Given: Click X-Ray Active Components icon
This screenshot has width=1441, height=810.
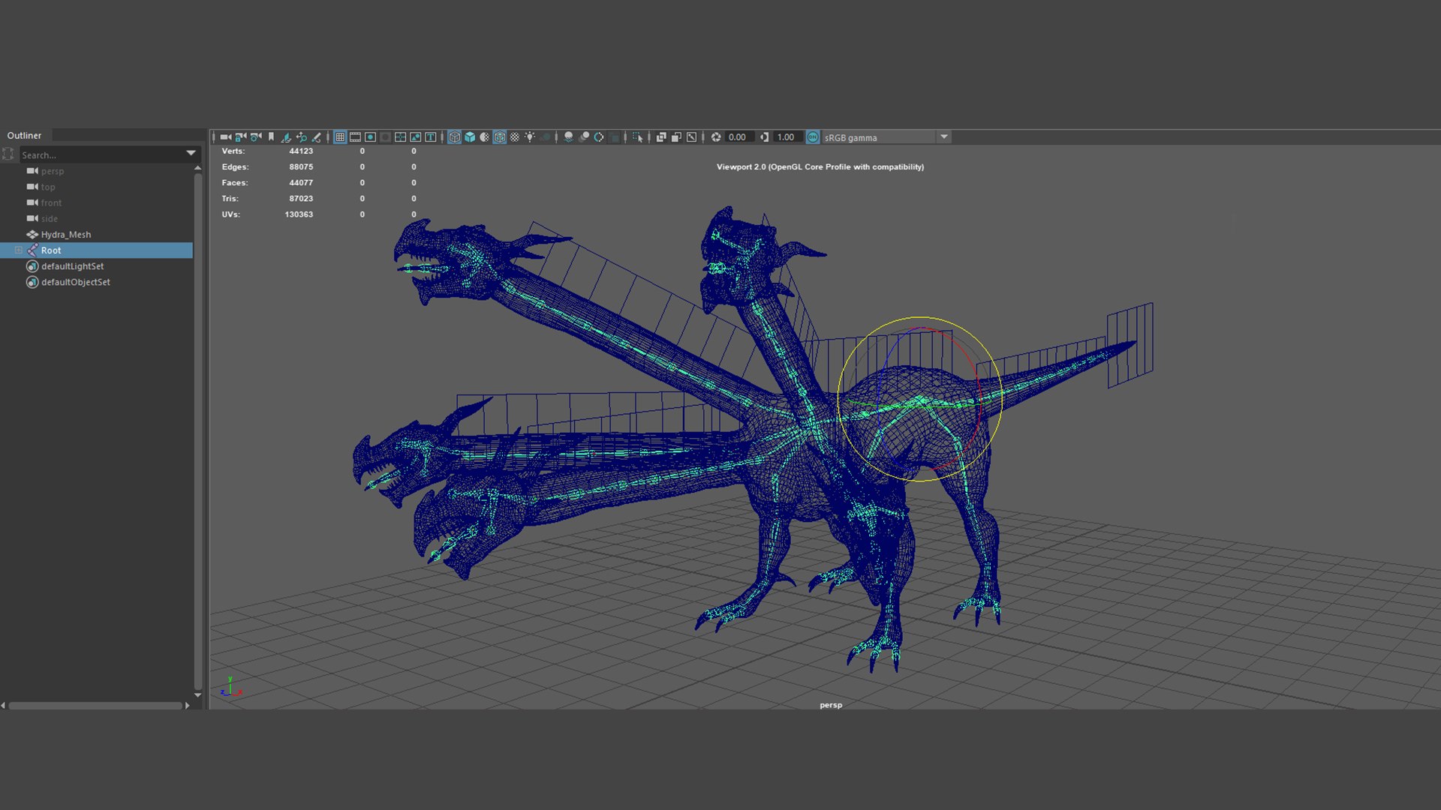Looking at the screenshot, I should pyautogui.click(x=676, y=137).
